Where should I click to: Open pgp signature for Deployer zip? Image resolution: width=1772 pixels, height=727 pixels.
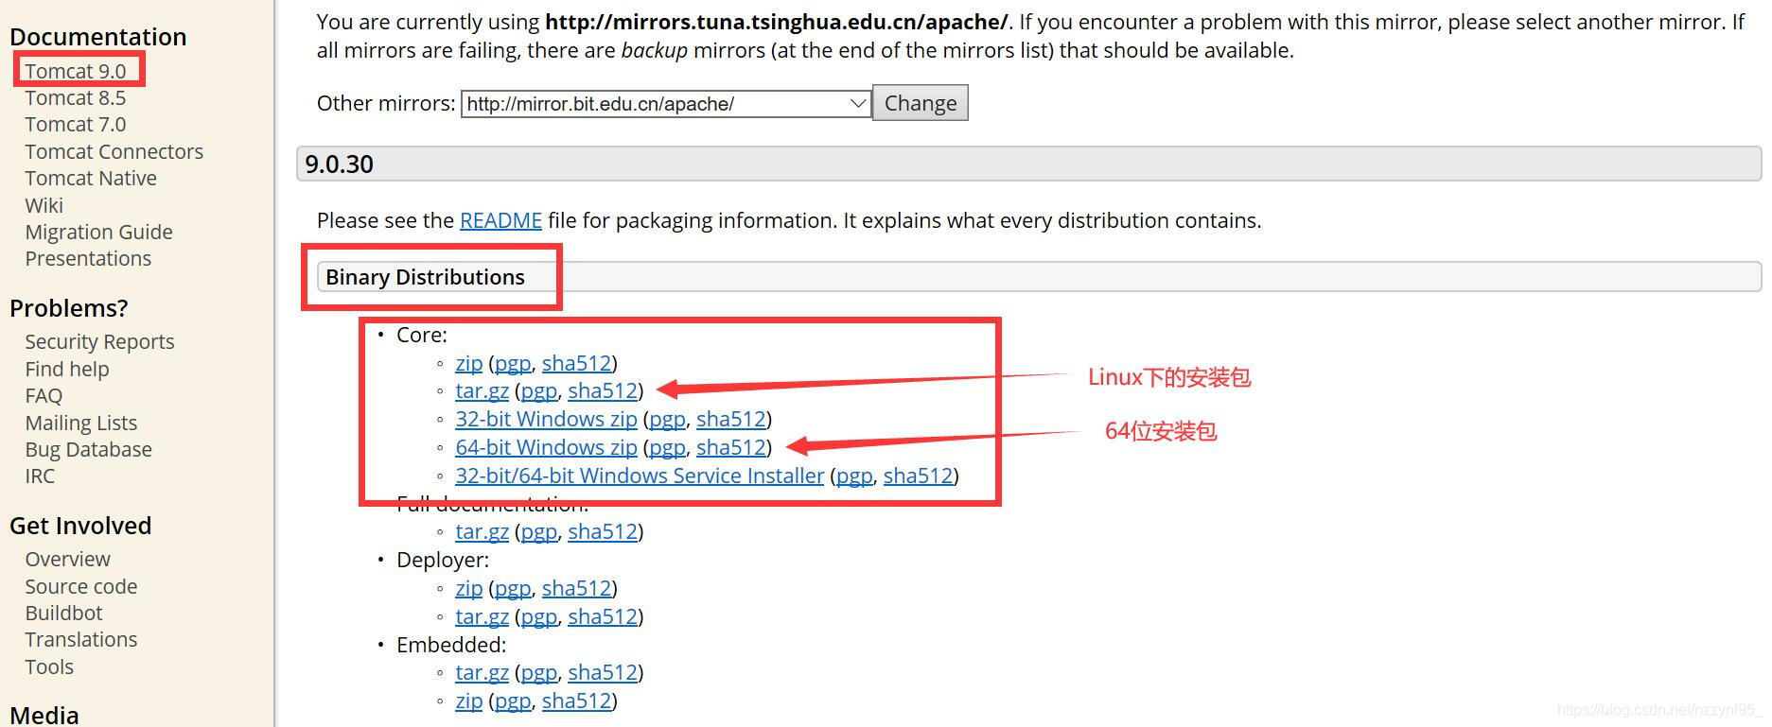[513, 588]
